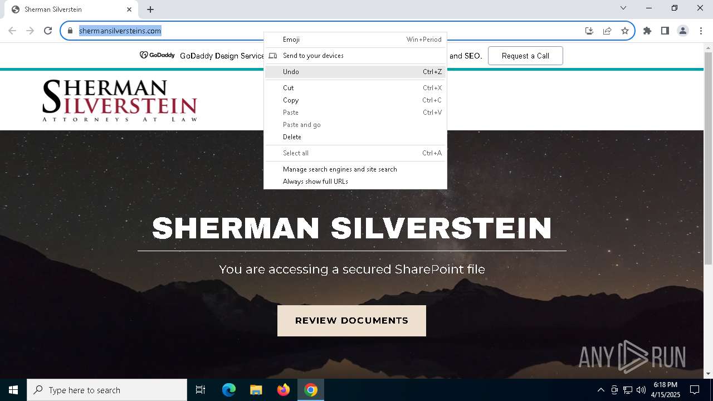Screen dimensions: 713x401
Task: Open the Extensions puzzle icon
Action: [x=647, y=31]
